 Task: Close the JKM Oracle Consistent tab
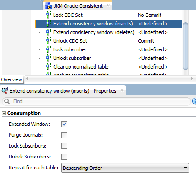tap(108, 5)
